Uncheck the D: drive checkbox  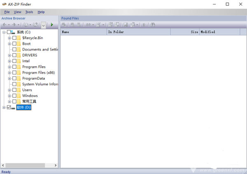pyautogui.click(x=9, y=107)
